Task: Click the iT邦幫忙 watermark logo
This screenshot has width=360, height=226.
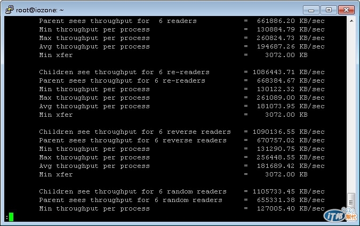Action: click(x=340, y=215)
